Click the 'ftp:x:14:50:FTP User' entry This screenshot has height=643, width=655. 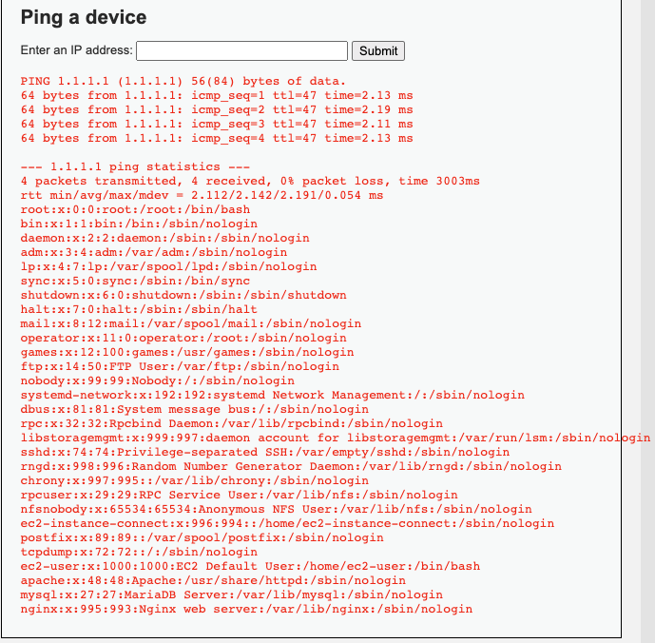click(x=180, y=366)
